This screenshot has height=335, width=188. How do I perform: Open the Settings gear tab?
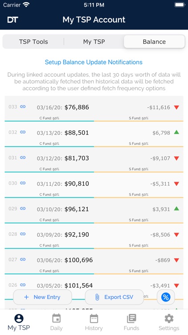tap(169, 319)
